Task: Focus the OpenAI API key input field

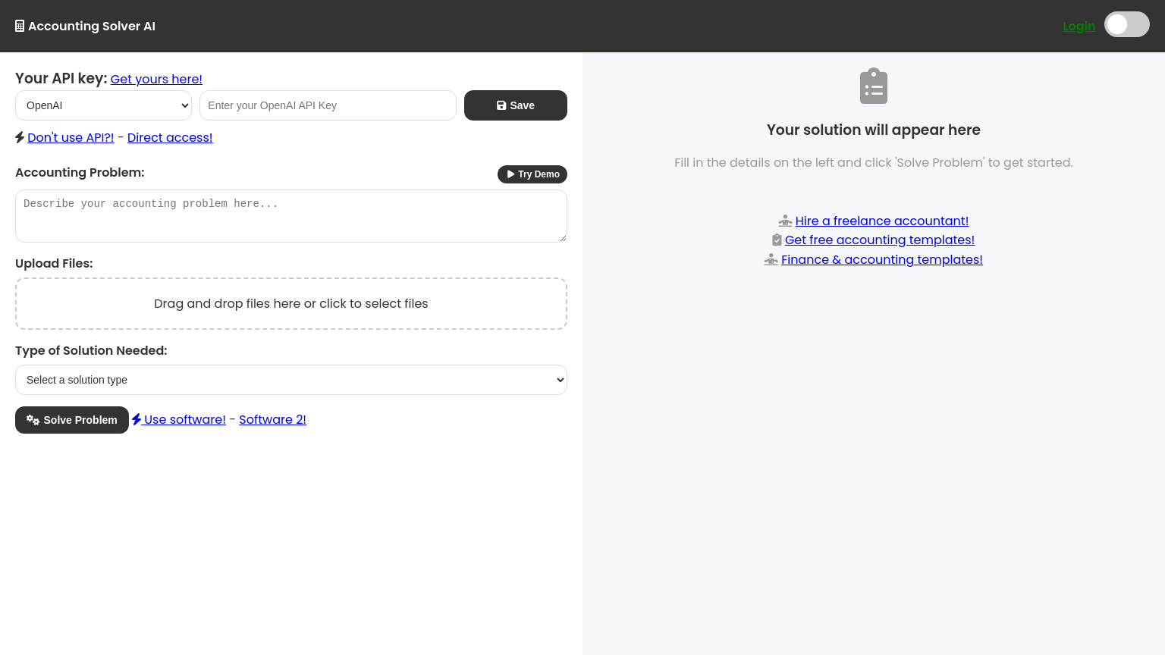Action: point(328,105)
